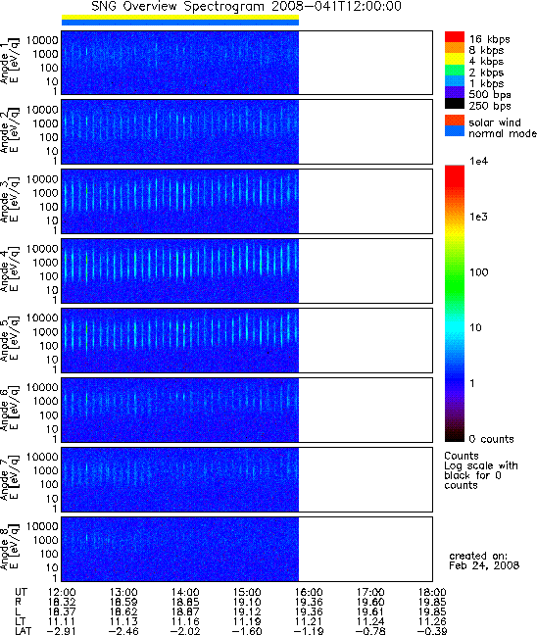537x635 pixels.
Task: Click the Anode 4 spectrogram panel
Action: click(x=247, y=270)
